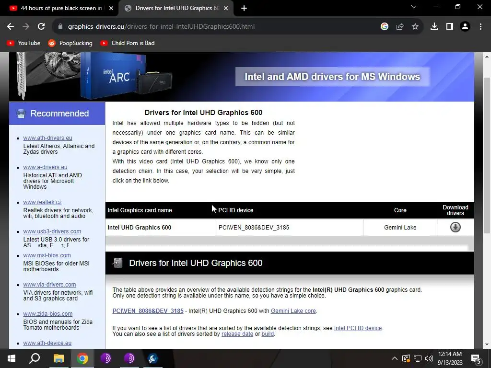Screen dimensions: 491x368
Task: Open the Windows Start menu
Action: tap(12, 358)
